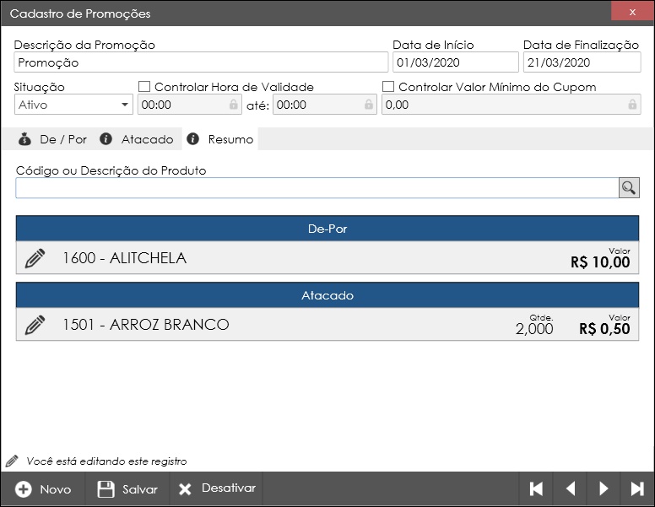Click the De-Por section header
Screen dimensions: 655x507
327,229
